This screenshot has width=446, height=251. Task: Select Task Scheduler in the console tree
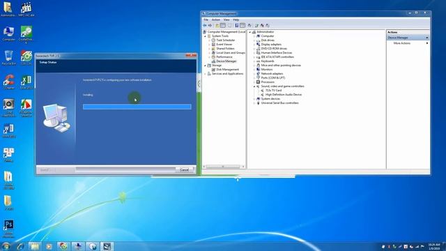tap(226, 40)
